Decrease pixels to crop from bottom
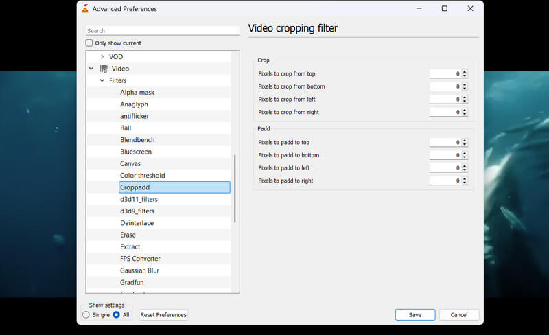 click(465, 89)
